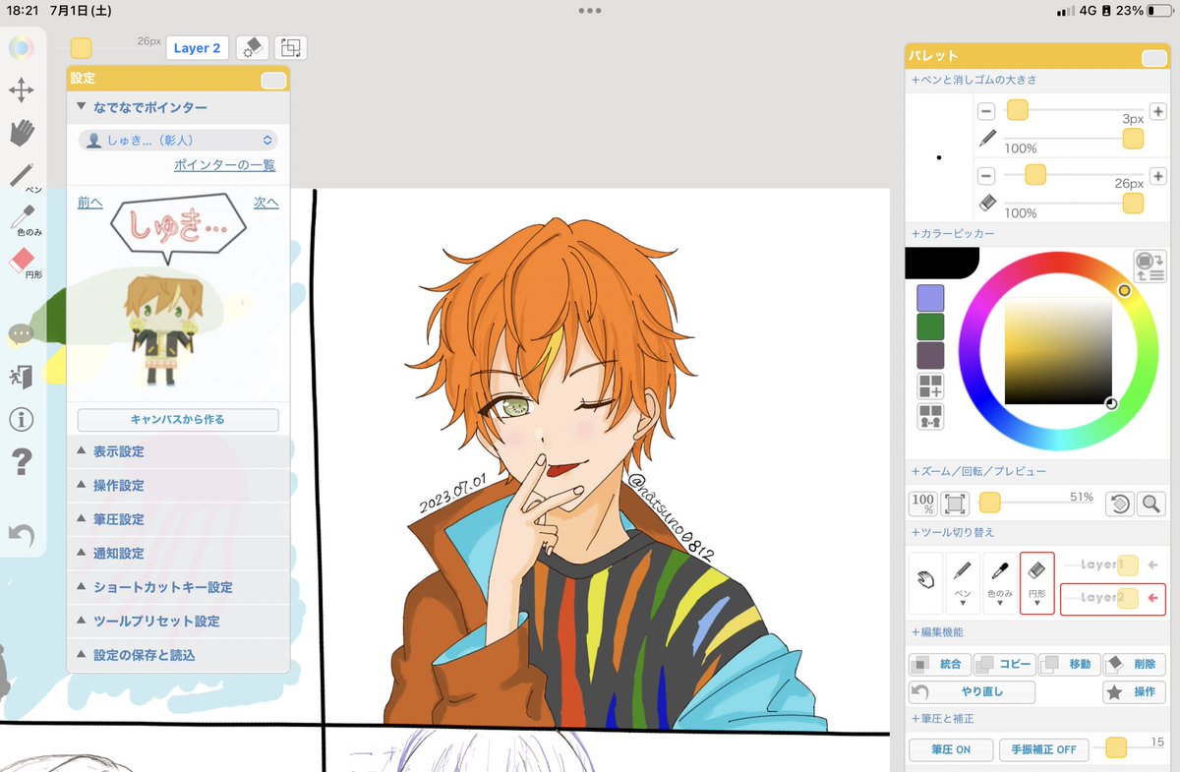
Task: Decrease eraser size with minus button
Action: [x=986, y=176]
